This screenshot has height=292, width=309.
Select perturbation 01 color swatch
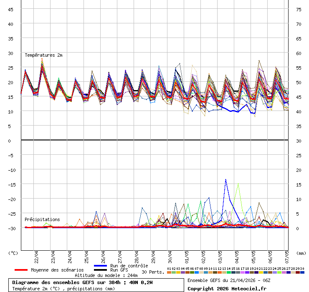point(169,272)
